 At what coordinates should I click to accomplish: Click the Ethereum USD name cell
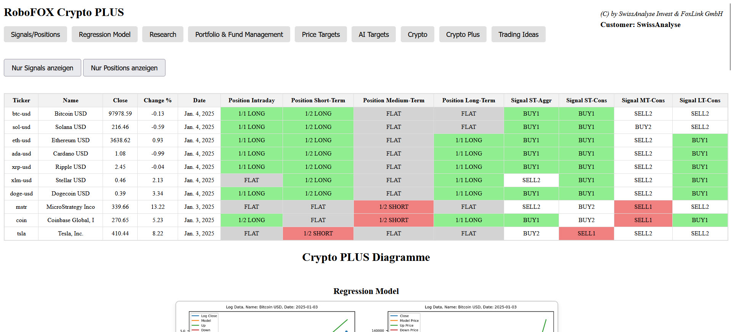[71, 140]
